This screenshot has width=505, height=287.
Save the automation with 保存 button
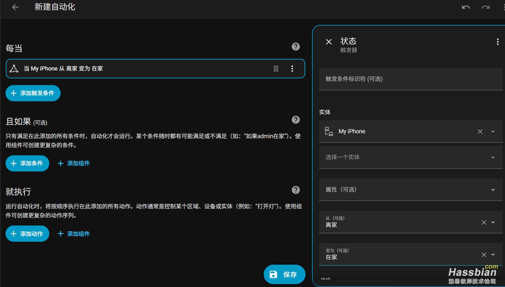tap(284, 274)
